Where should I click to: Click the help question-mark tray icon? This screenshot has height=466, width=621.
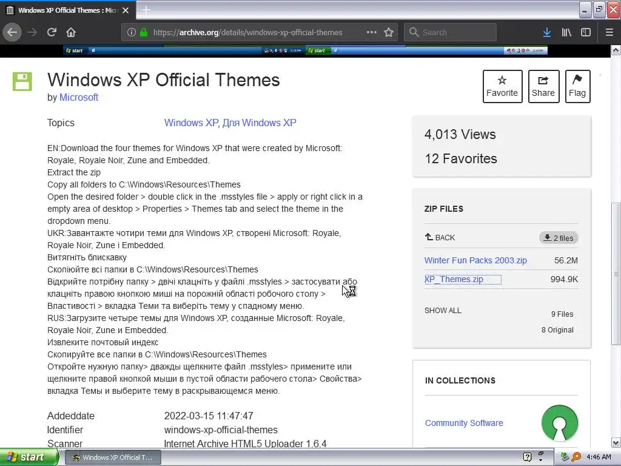[527, 457]
